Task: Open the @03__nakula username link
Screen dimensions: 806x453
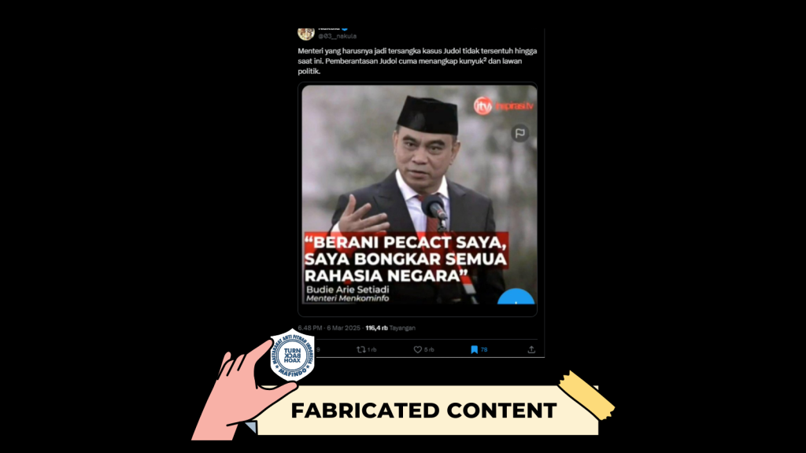Action: tap(337, 36)
